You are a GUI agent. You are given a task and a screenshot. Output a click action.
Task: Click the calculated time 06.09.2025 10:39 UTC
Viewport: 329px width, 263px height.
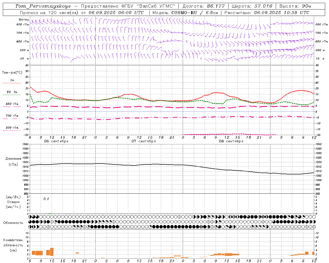pyautogui.click(x=282, y=13)
